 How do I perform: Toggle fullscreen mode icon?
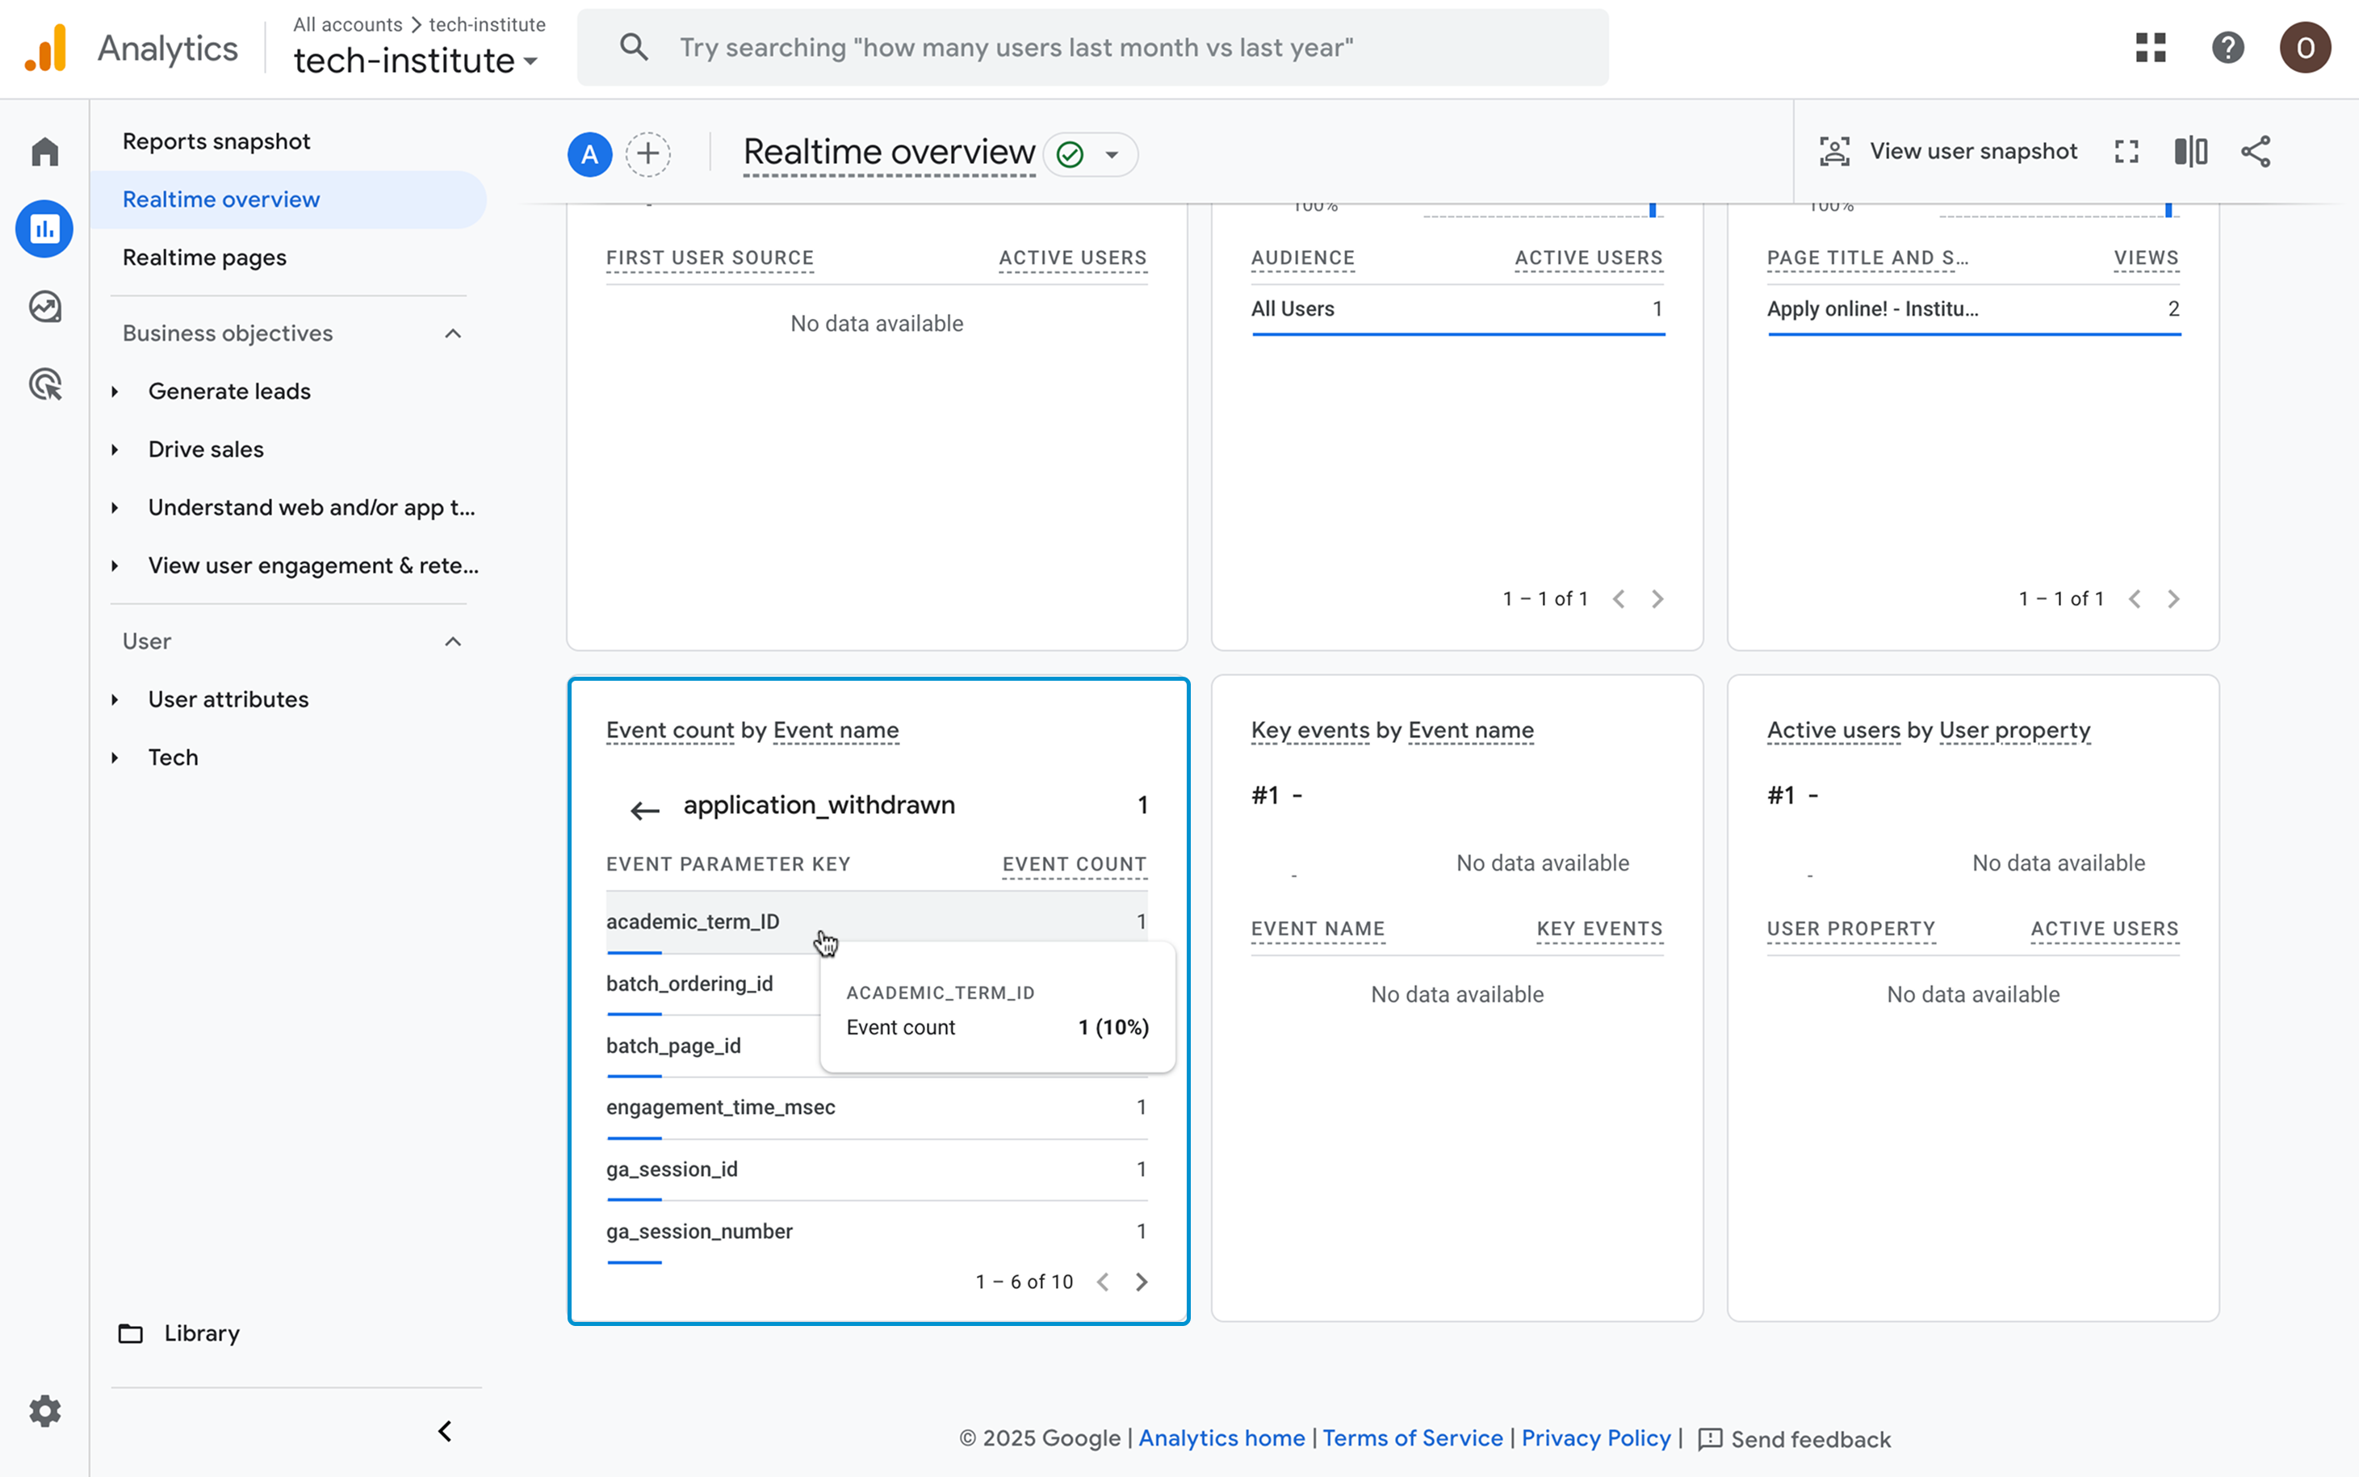2126,151
